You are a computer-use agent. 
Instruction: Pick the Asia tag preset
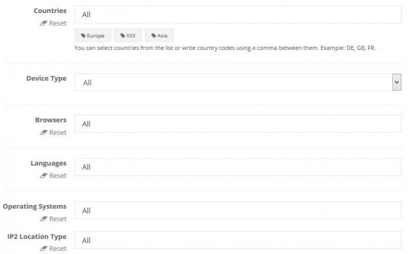point(159,36)
